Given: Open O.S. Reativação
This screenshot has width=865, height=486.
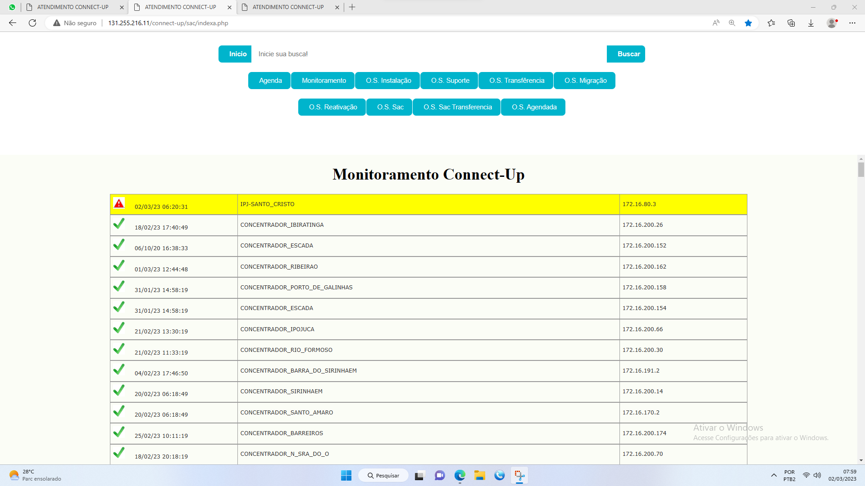Looking at the screenshot, I should (x=332, y=107).
